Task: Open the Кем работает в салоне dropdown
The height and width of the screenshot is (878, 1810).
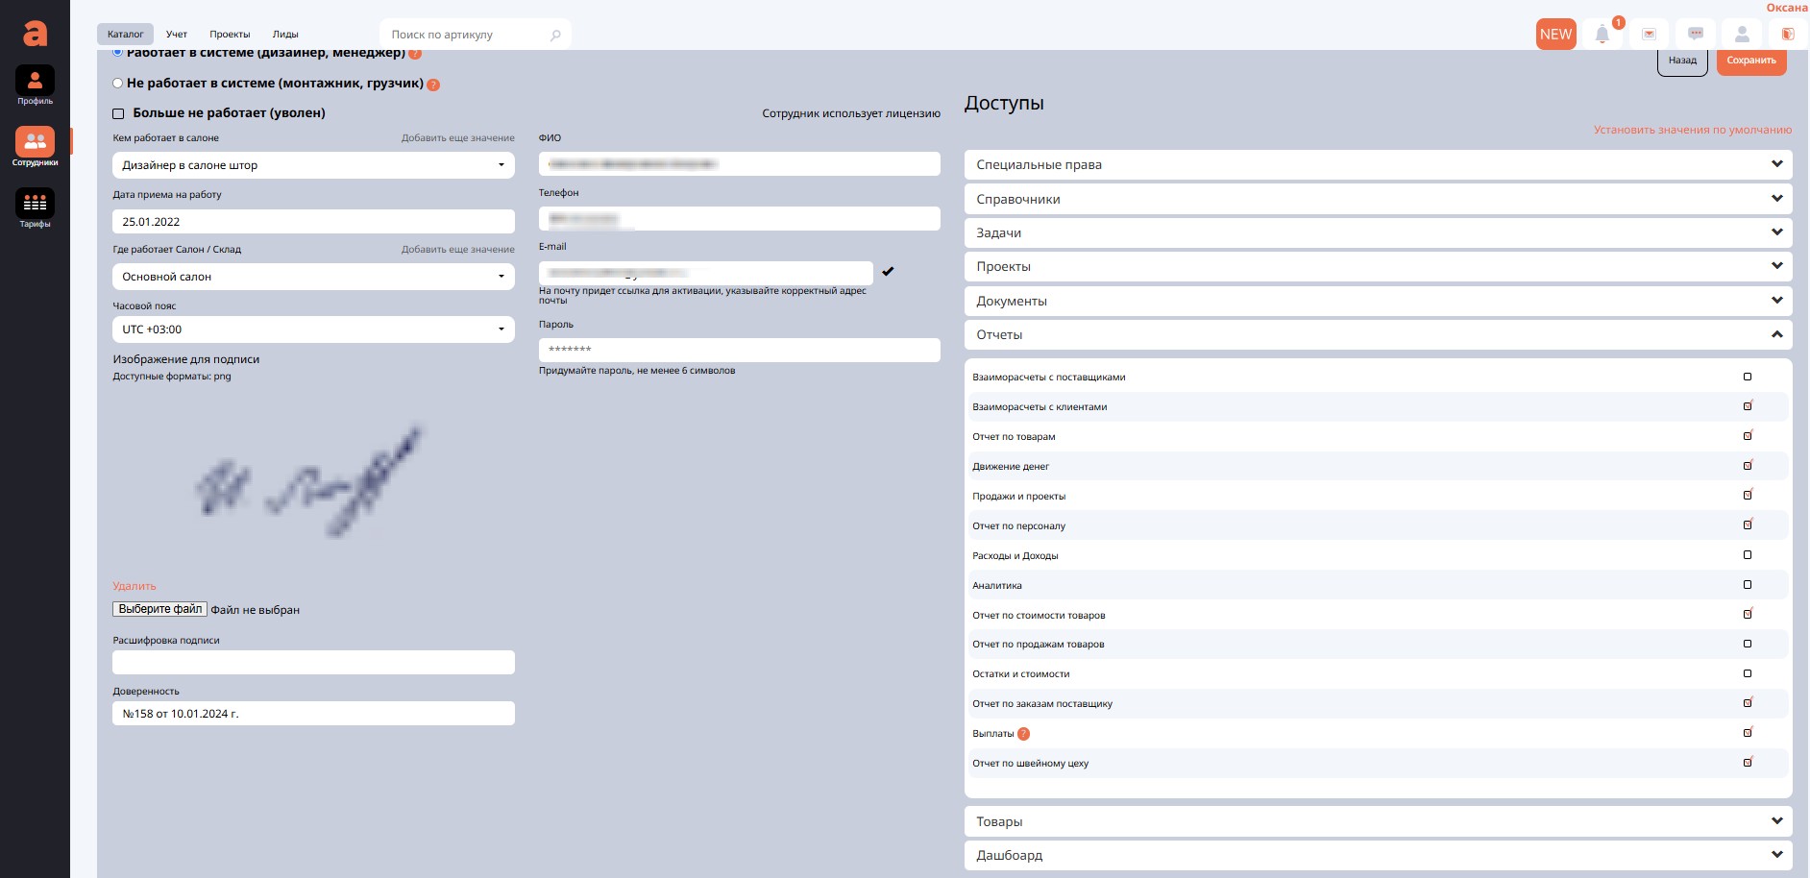Action: click(x=313, y=165)
